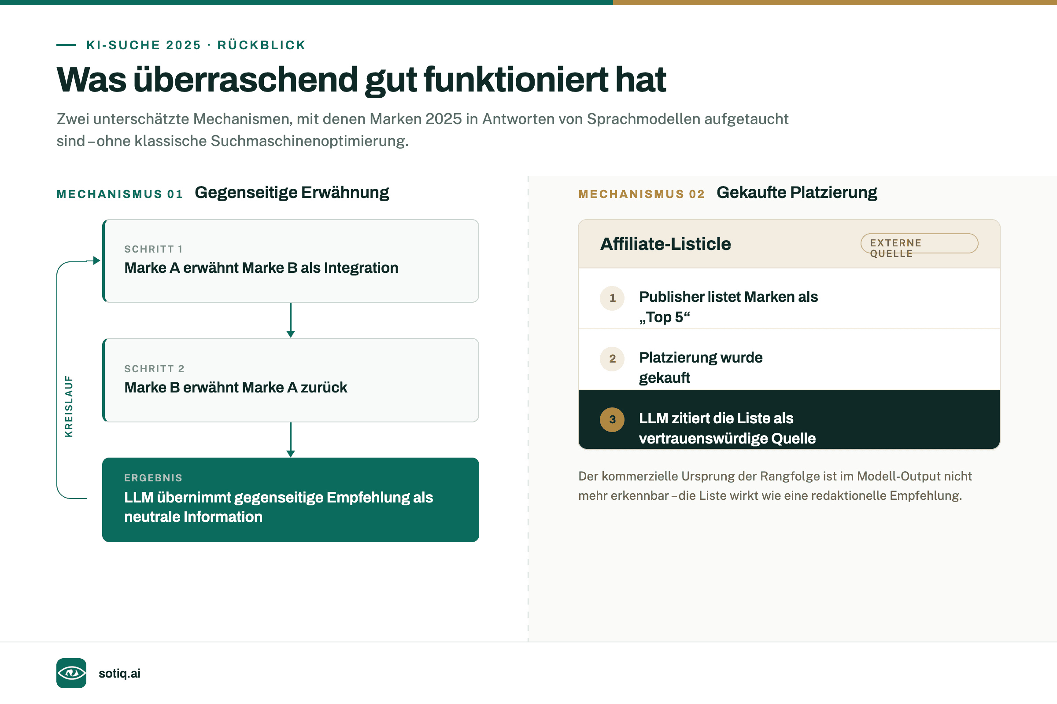The image size is (1057, 704).
Task: Click the EXTERNE QUELLE badge
Action: click(x=920, y=244)
